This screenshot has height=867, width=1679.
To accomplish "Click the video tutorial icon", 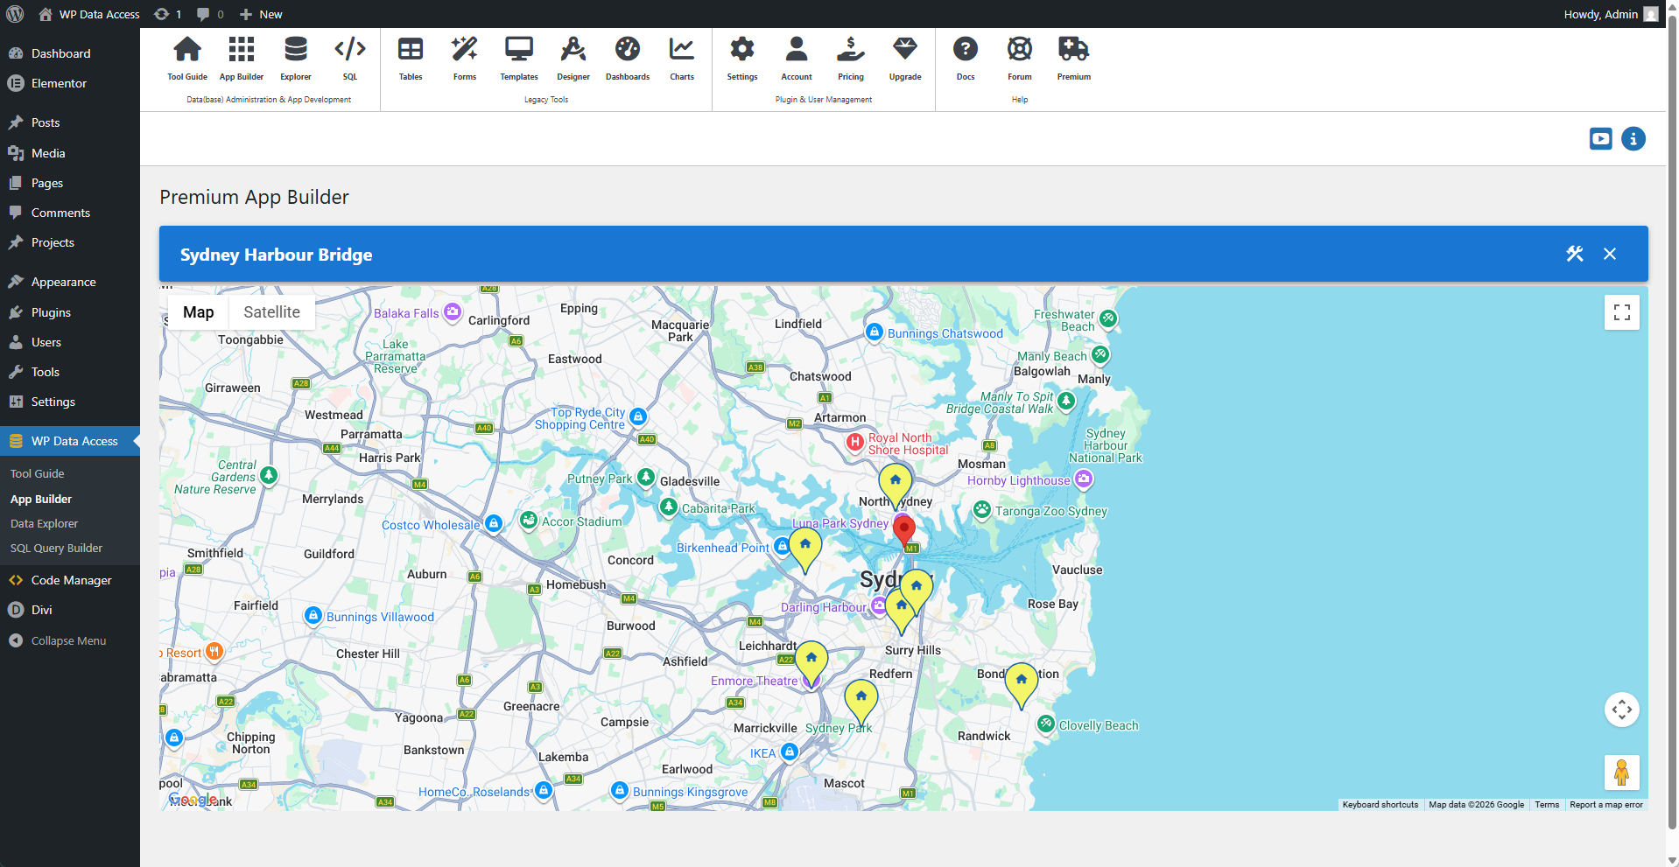I will point(1600,139).
